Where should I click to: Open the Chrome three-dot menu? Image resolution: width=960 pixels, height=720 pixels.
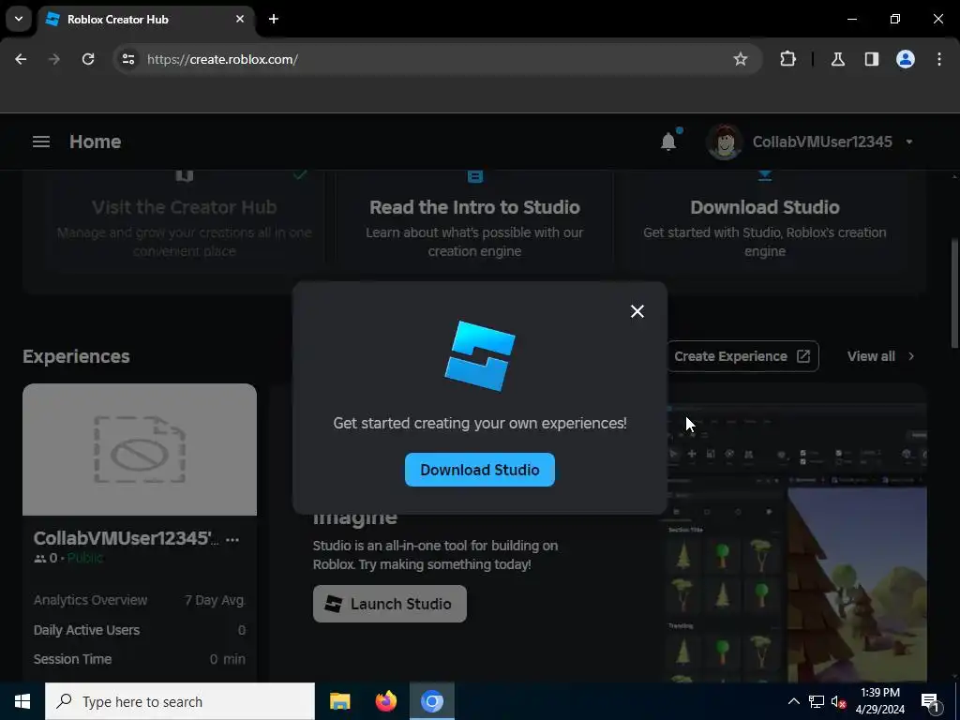(x=939, y=59)
